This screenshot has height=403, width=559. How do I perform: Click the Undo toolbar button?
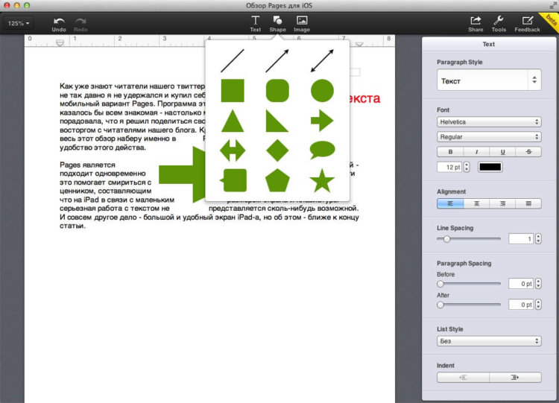(59, 25)
